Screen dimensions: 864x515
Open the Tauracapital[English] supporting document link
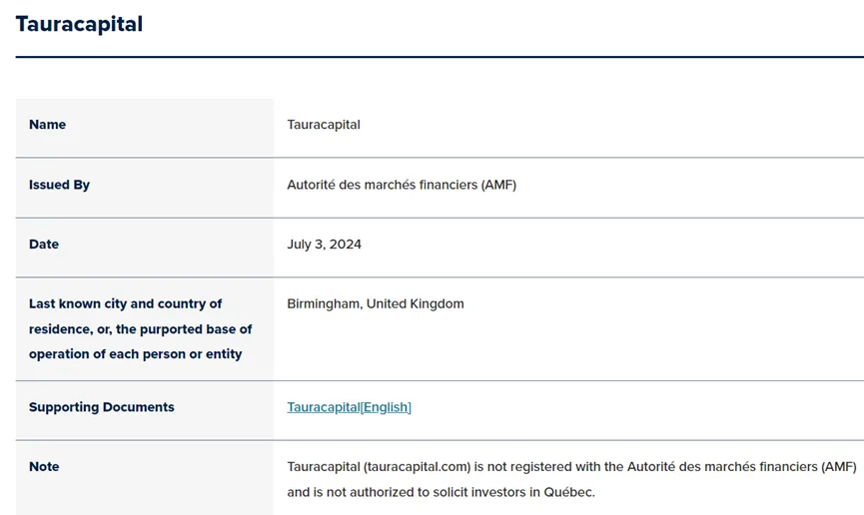pos(349,407)
